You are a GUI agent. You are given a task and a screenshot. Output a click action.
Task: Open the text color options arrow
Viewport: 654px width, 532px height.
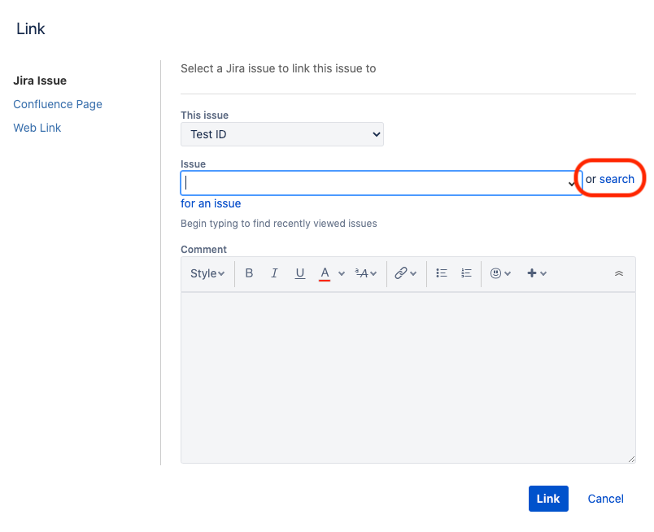tap(342, 274)
